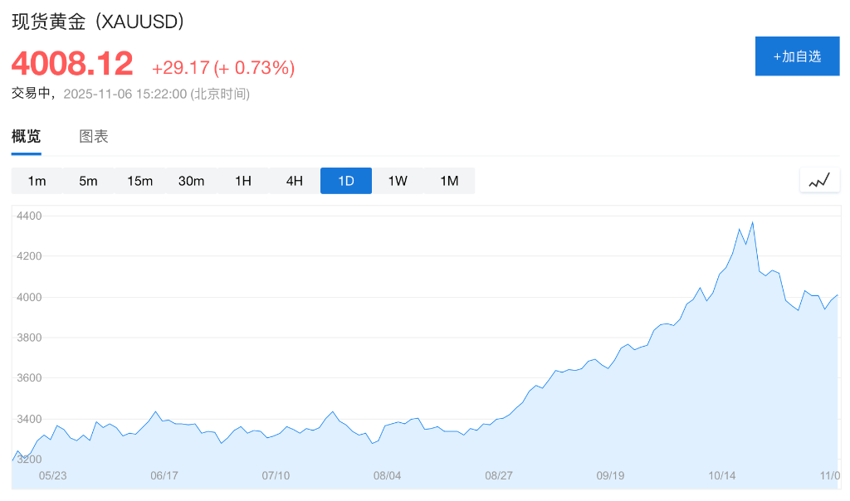Image resolution: width=850 pixels, height=501 pixels.
Task: Select the 5m timeframe
Action: pos(88,180)
